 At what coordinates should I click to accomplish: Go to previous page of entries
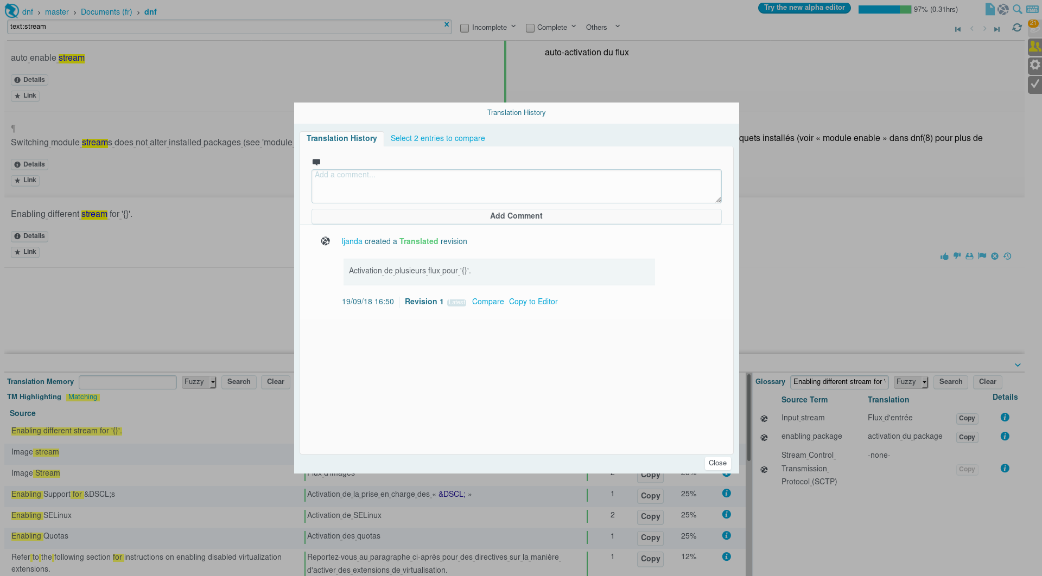coord(971,29)
